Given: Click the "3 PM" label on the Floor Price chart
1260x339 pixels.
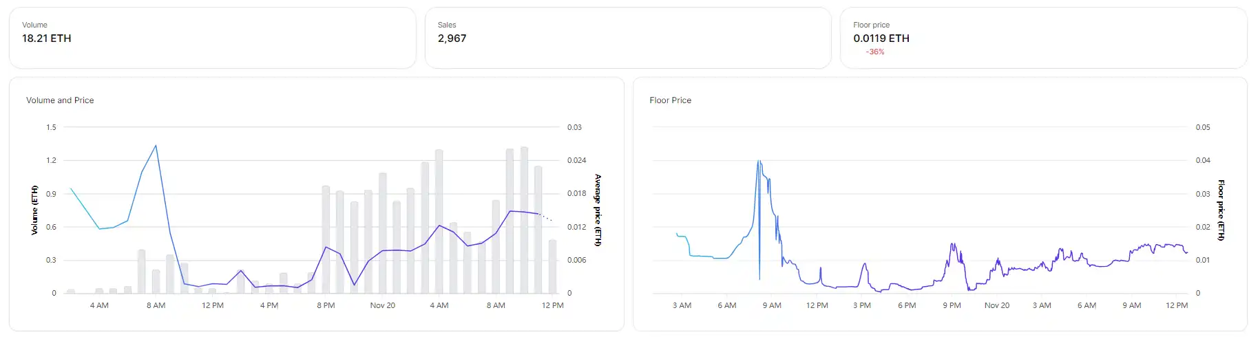Looking at the screenshot, I should 862,305.
